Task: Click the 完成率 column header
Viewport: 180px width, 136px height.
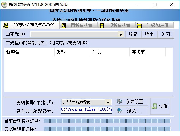Action: pos(148,52)
